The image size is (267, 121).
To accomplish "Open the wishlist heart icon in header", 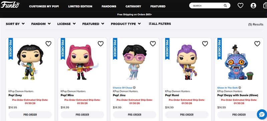I will coord(240,6).
